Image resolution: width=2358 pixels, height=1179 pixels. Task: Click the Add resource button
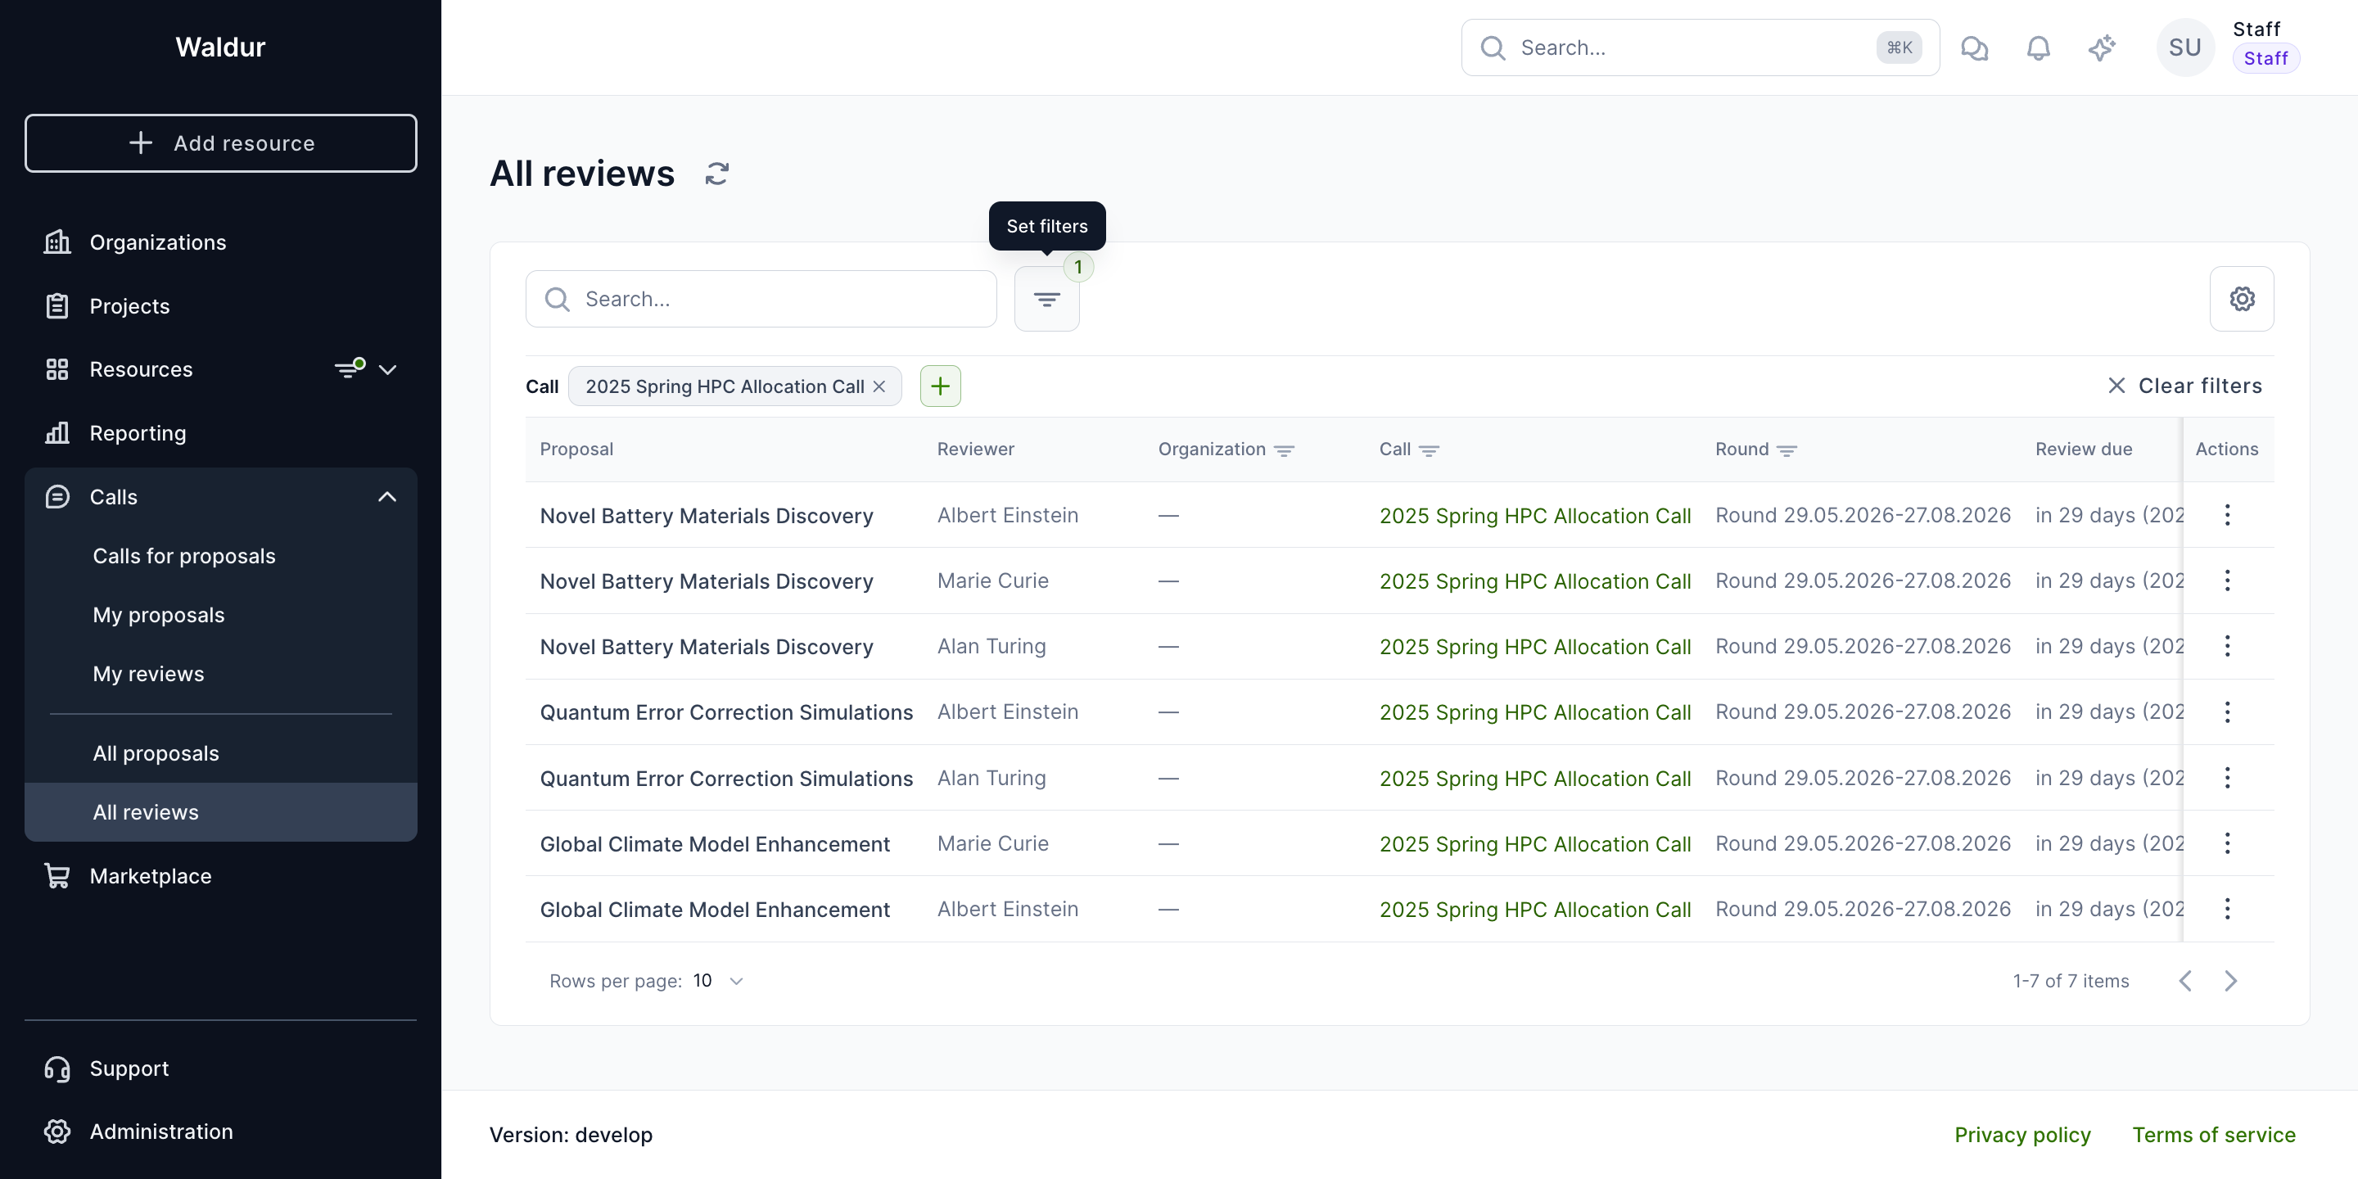pos(220,142)
